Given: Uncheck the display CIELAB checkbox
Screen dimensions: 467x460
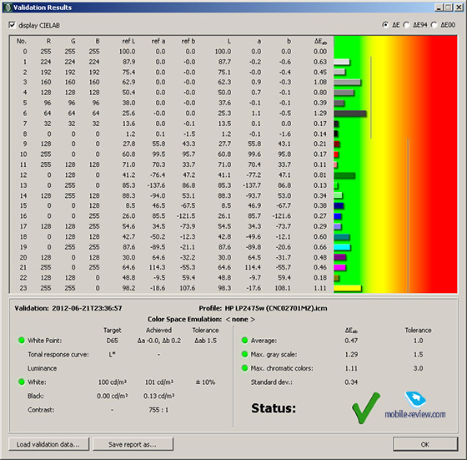Looking at the screenshot, I should pos(13,25).
